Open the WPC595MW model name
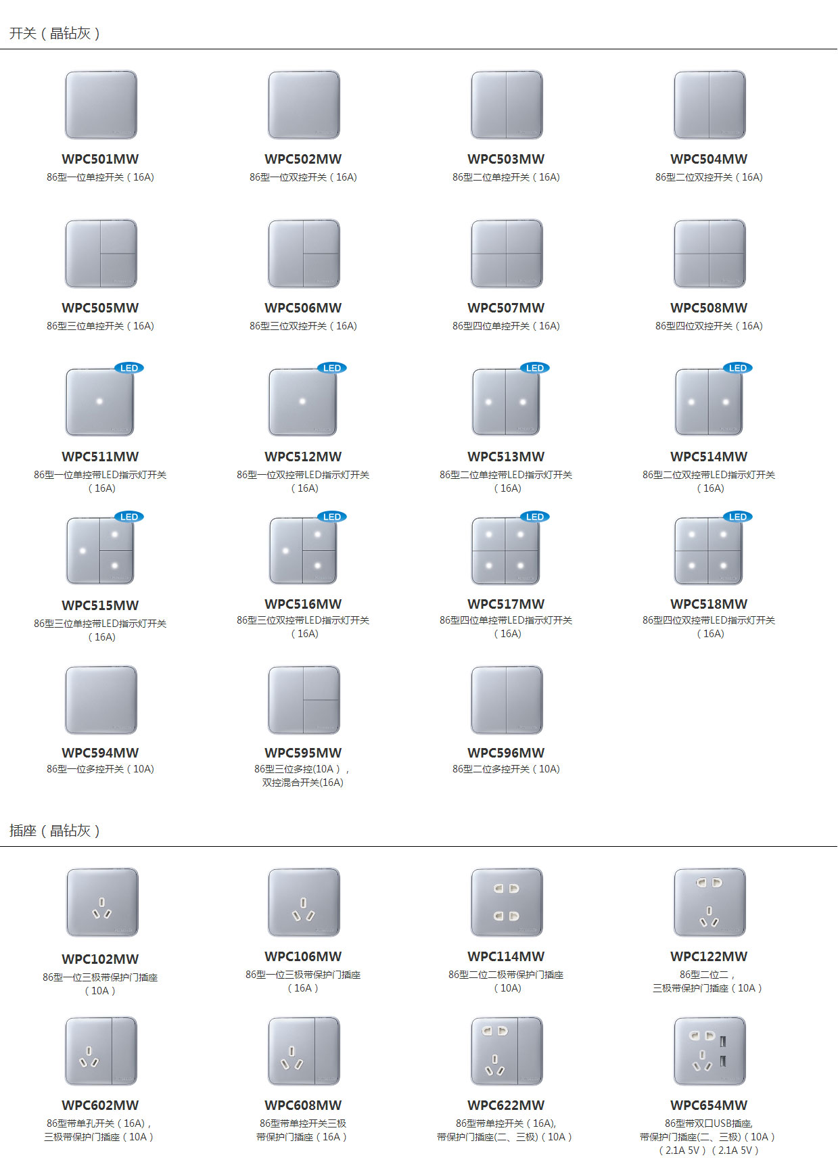Viewport: 838px width, 1162px height. [x=303, y=753]
